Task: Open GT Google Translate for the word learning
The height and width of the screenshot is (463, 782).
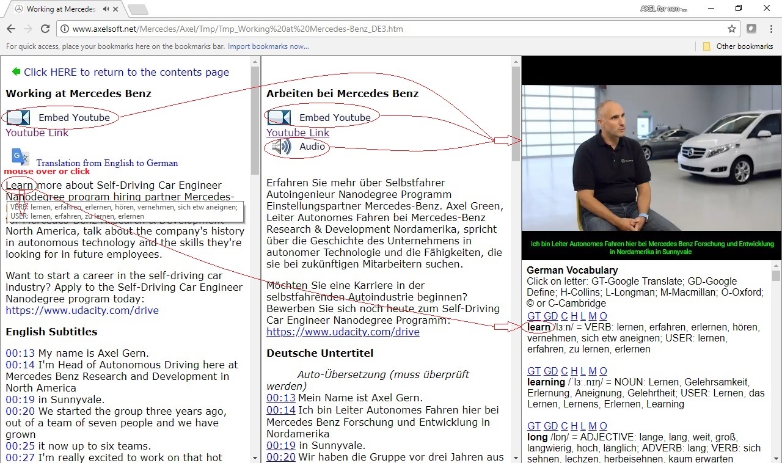Action: pos(534,371)
